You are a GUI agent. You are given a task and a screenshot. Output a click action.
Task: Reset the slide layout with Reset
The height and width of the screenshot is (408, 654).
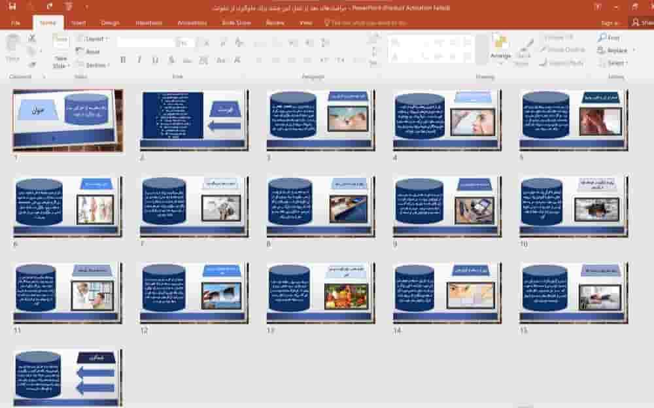click(88, 51)
